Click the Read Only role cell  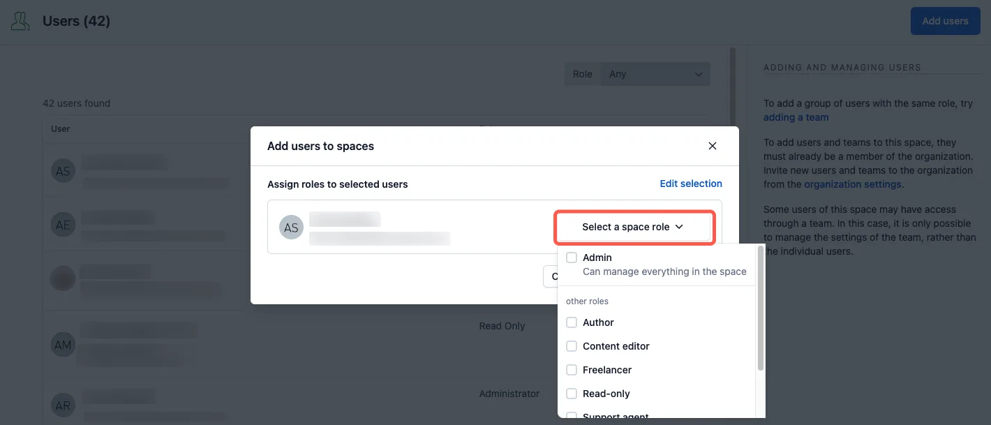pos(502,326)
